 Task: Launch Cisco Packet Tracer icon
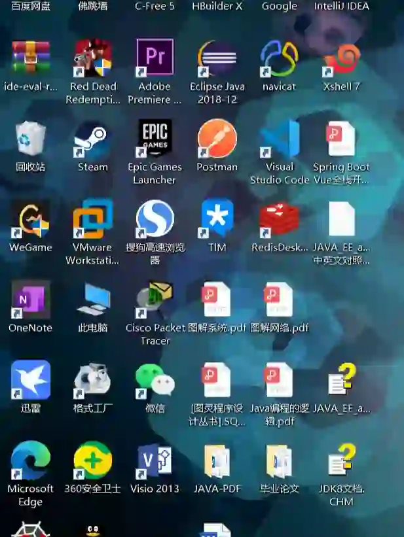155,300
